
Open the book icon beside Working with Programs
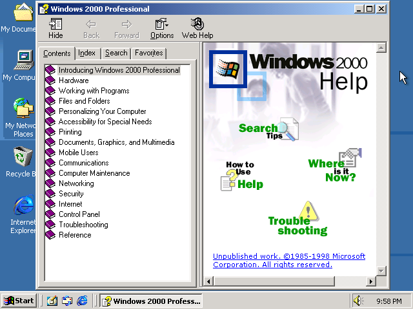[50, 91]
